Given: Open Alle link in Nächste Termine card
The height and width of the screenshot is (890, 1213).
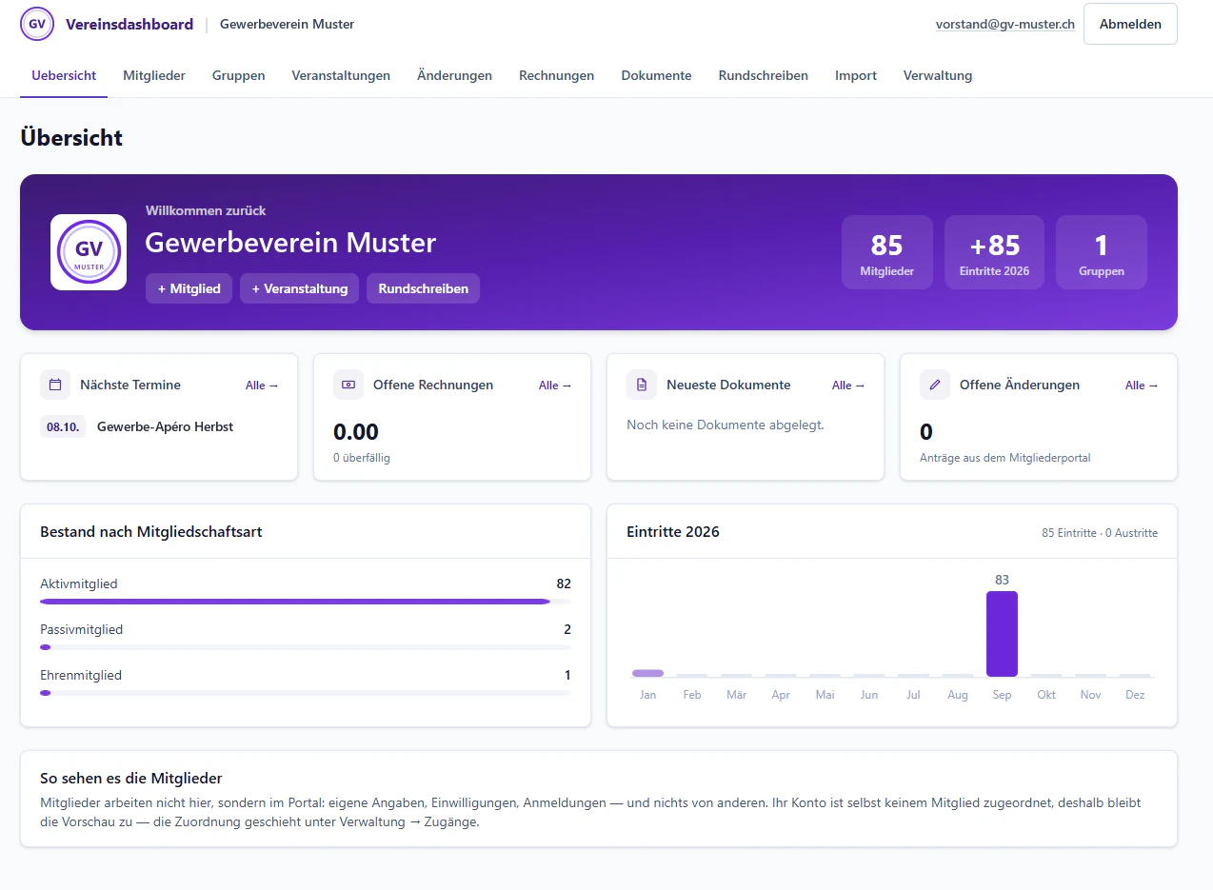Looking at the screenshot, I should click(262, 386).
